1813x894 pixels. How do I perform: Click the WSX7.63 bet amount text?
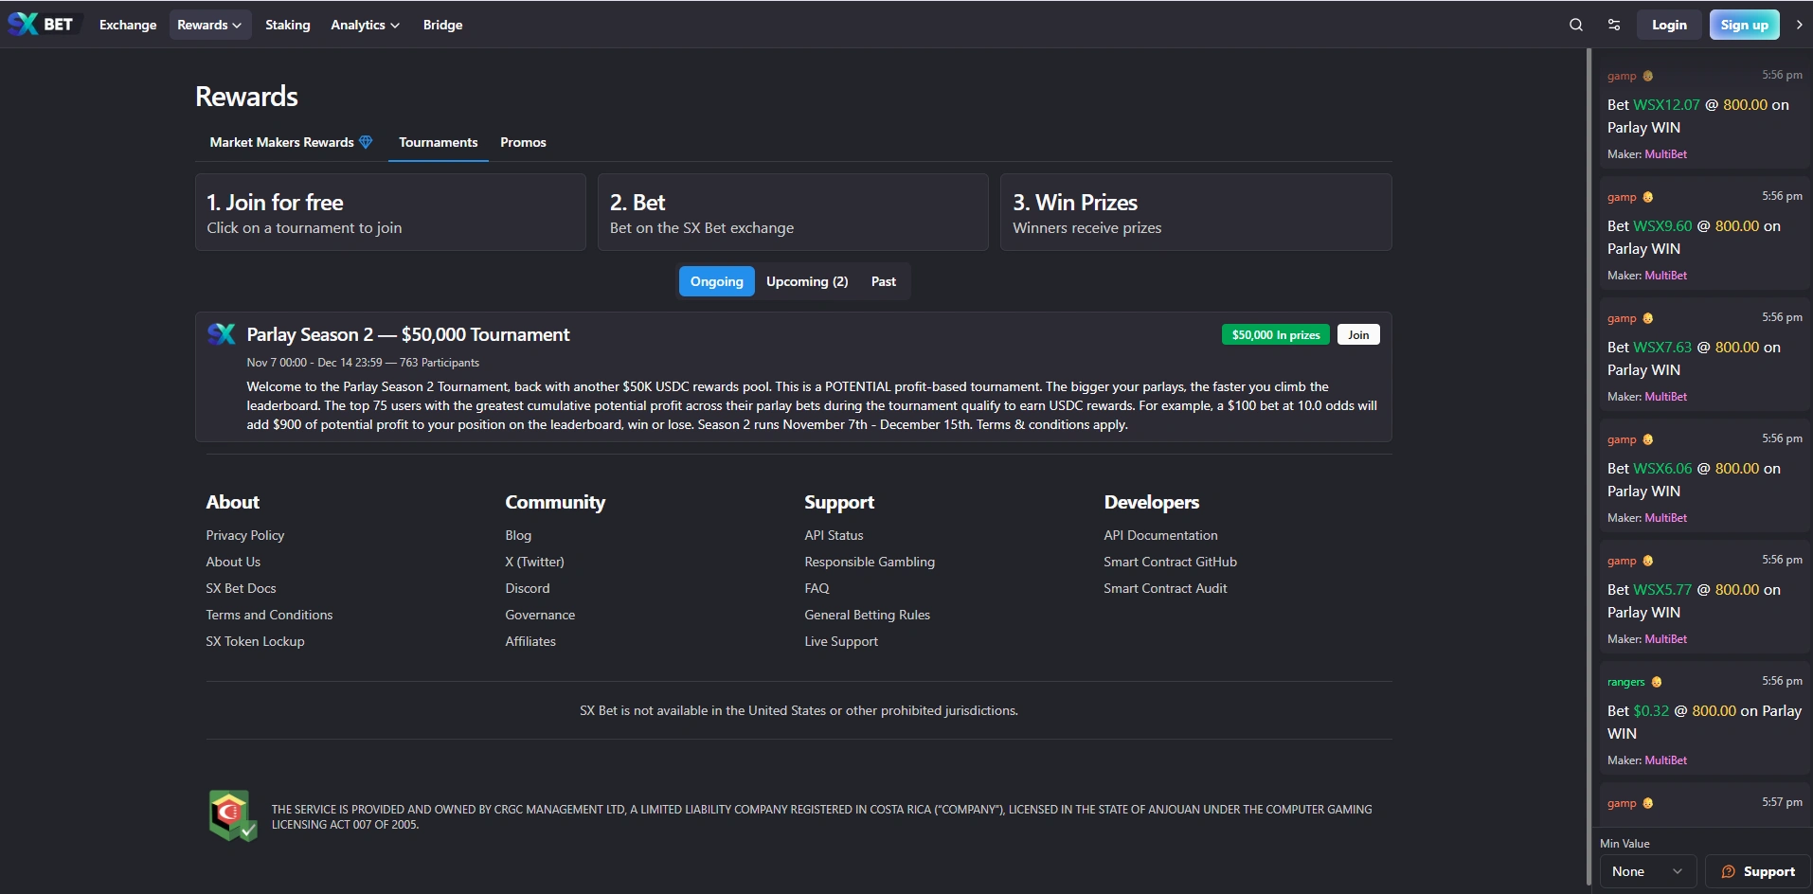point(1662,348)
